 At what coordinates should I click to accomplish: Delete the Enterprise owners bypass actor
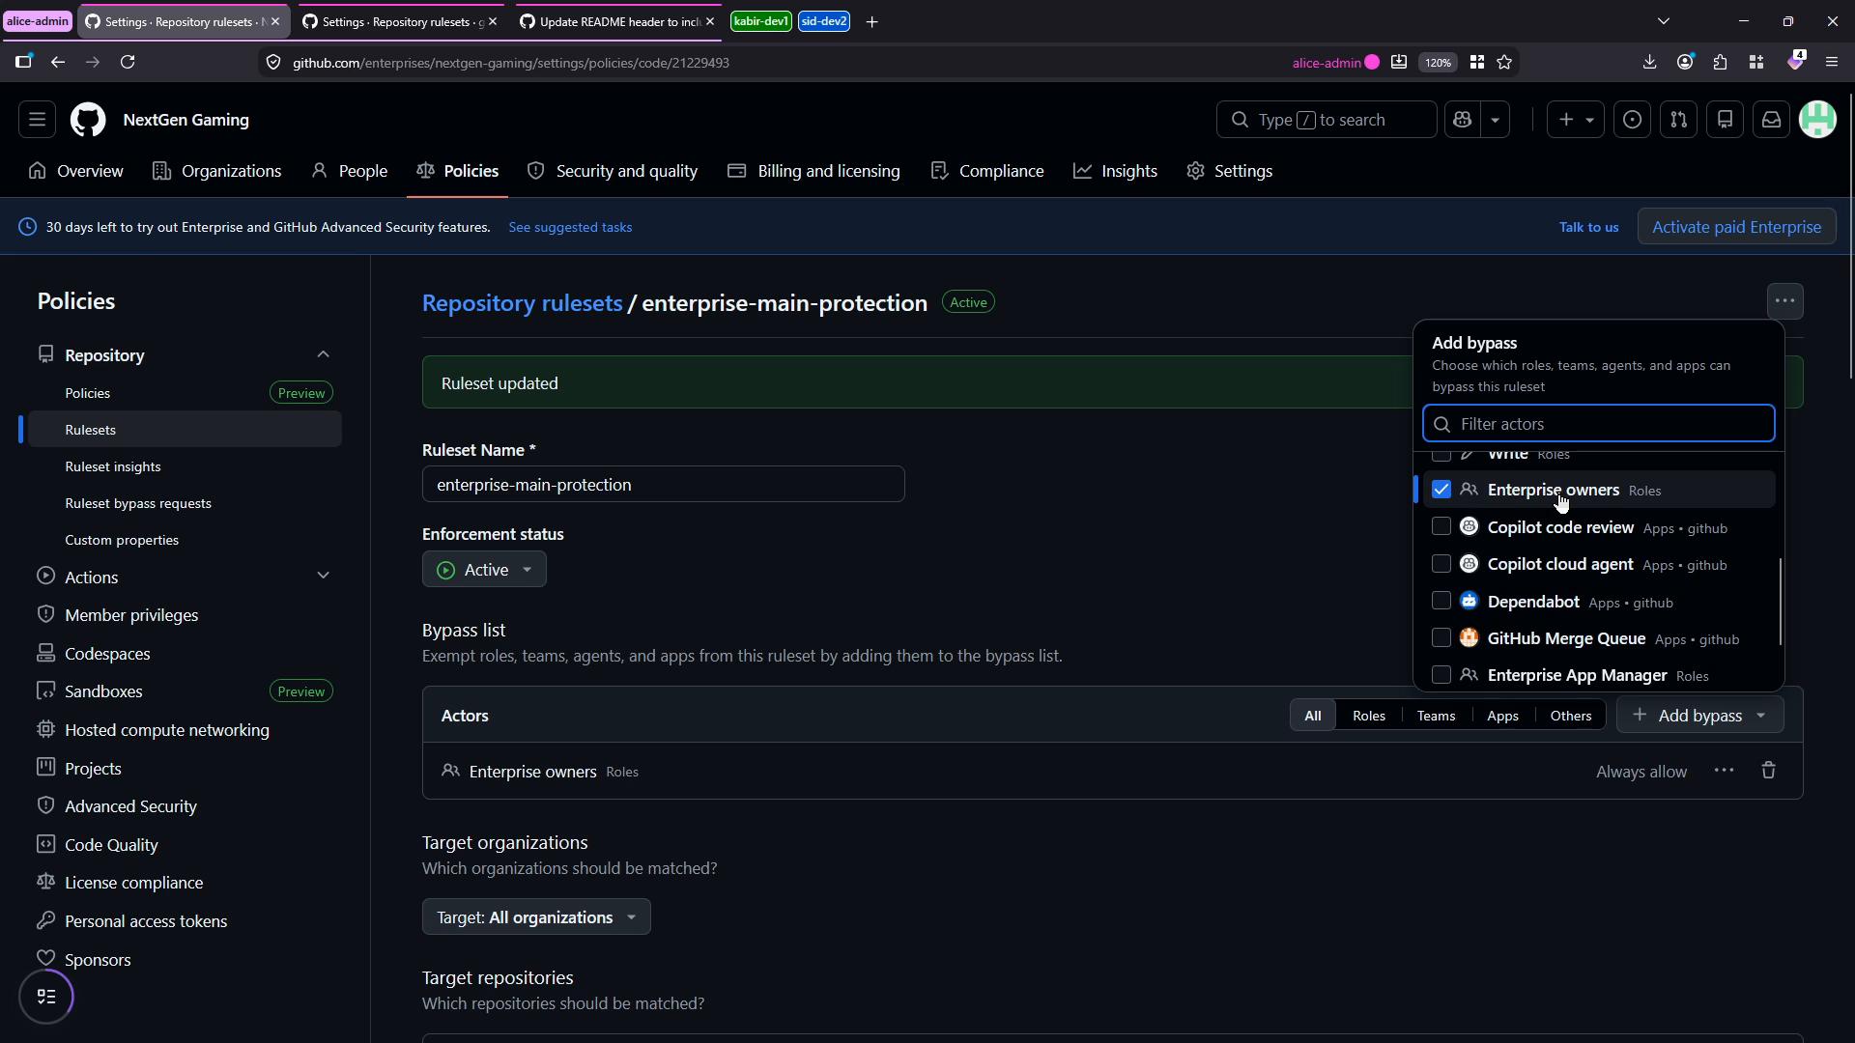pos(1768,771)
